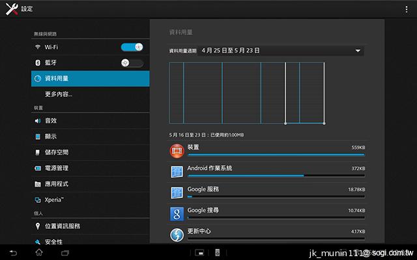Image resolution: width=417 pixels, height=260 pixels.
Task: Open 儲存空間 storage settings
Action: 91,152
